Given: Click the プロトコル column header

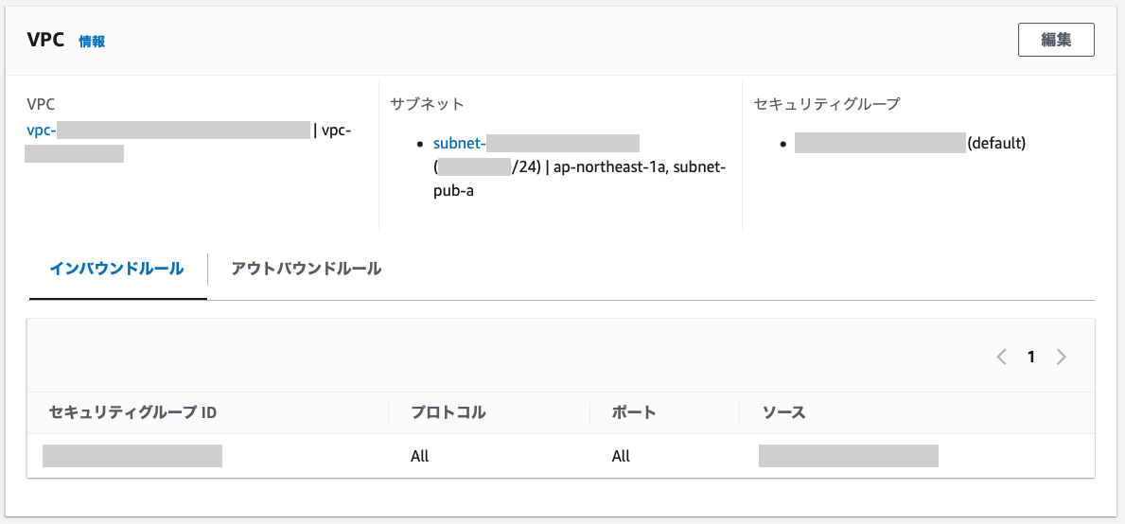Looking at the screenshot, I should (x=448, y=412).
